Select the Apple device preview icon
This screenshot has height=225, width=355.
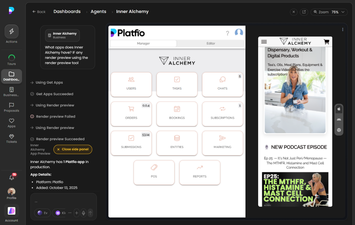point(339,109)
